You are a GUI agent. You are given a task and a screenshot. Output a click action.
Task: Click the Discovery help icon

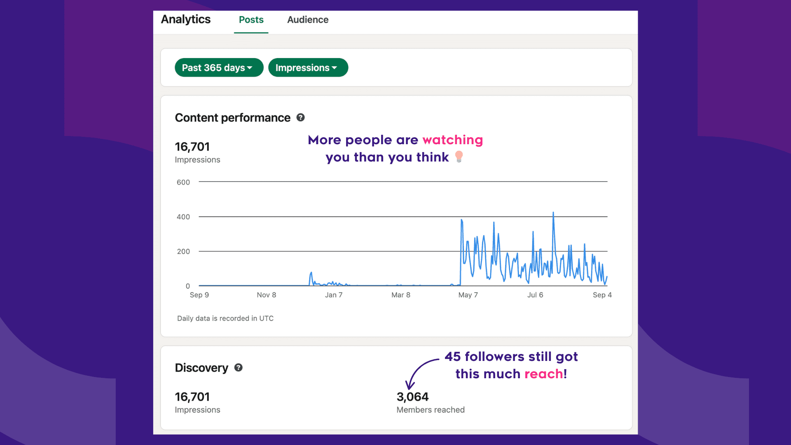239,368
